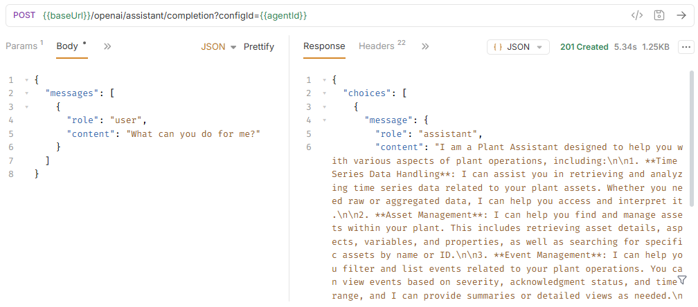Collapse the response message object fold arrow
This screenshot has height=307, width=698.
(324, 120)
